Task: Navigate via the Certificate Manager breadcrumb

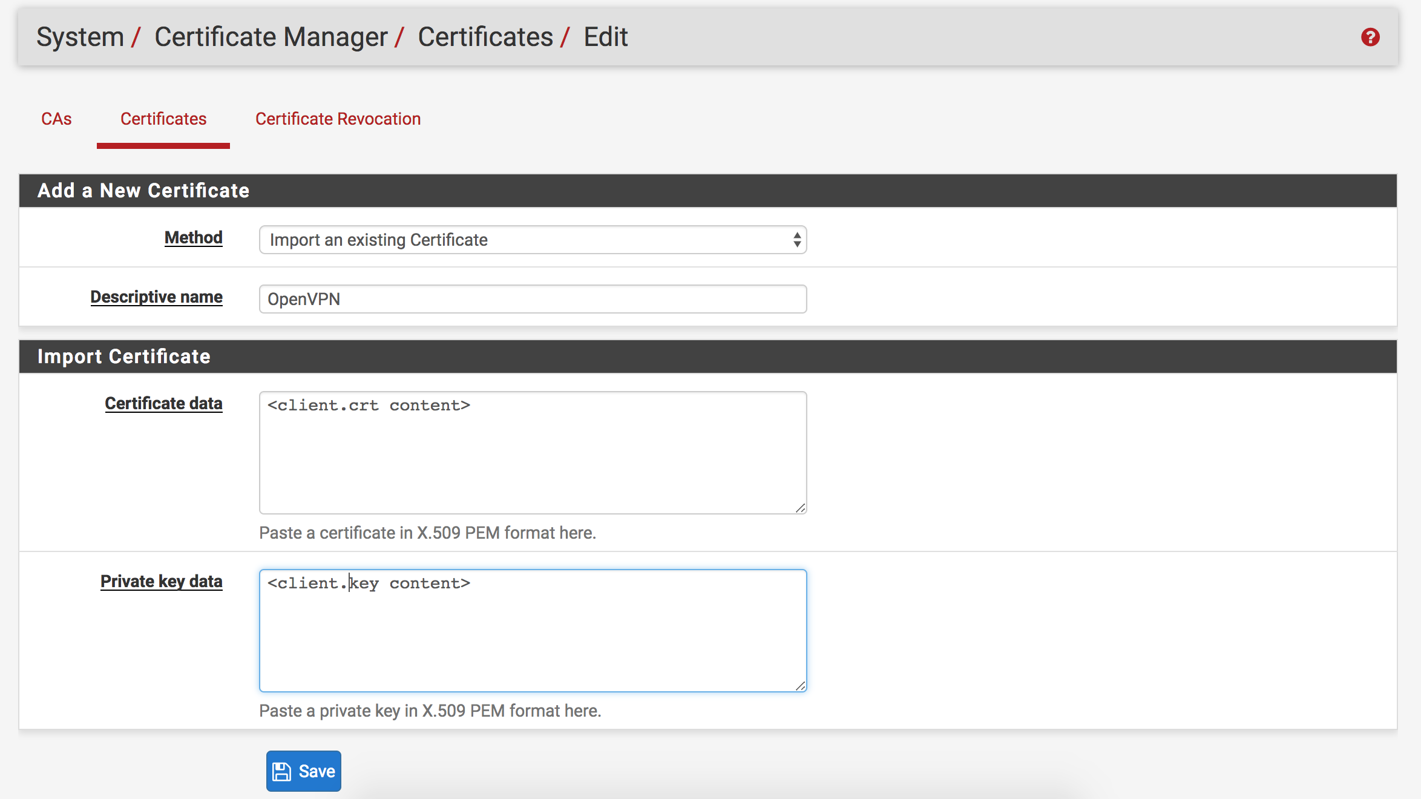Action: point(270,36)
